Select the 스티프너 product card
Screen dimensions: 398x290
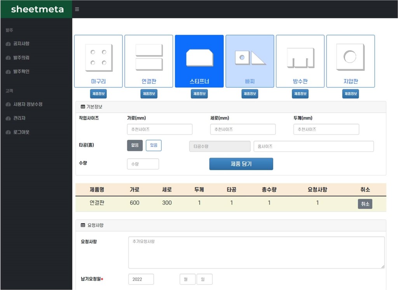tap(199, 61)
